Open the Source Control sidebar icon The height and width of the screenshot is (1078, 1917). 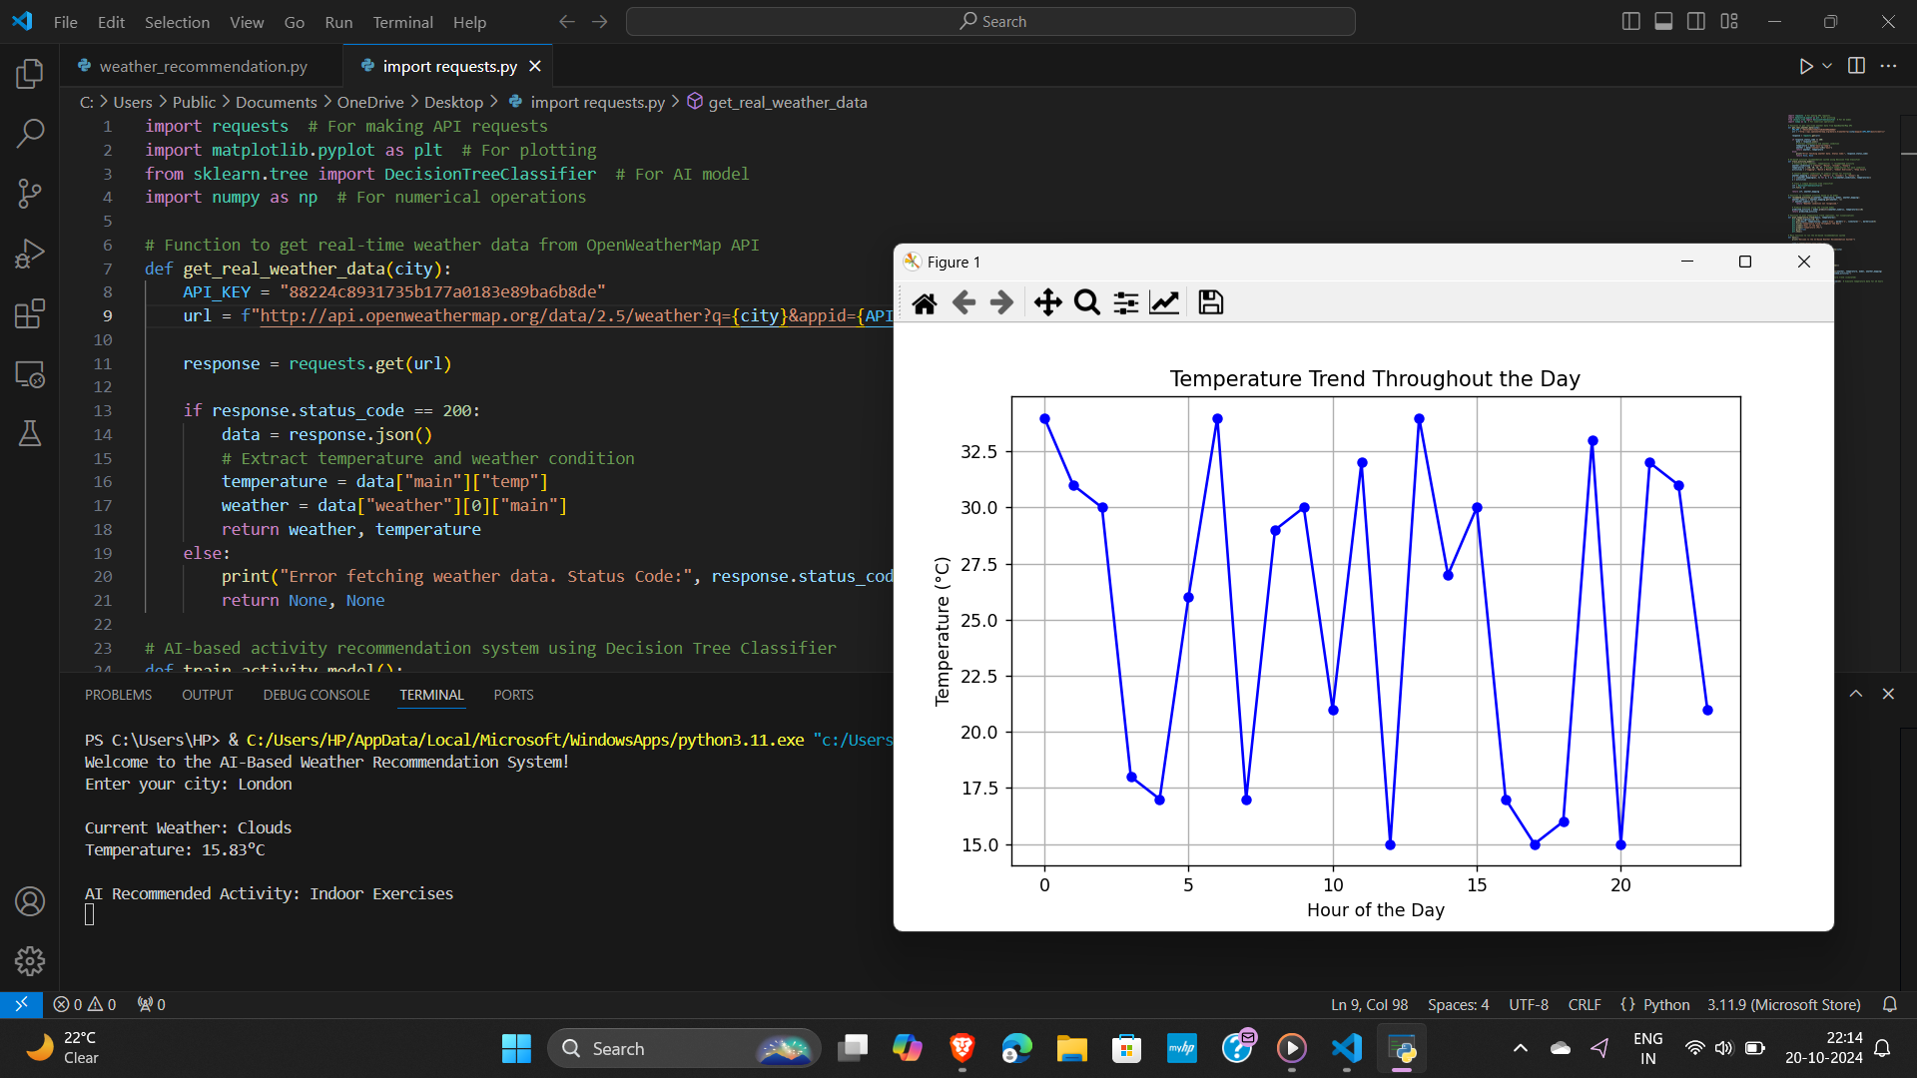point(30,194)
